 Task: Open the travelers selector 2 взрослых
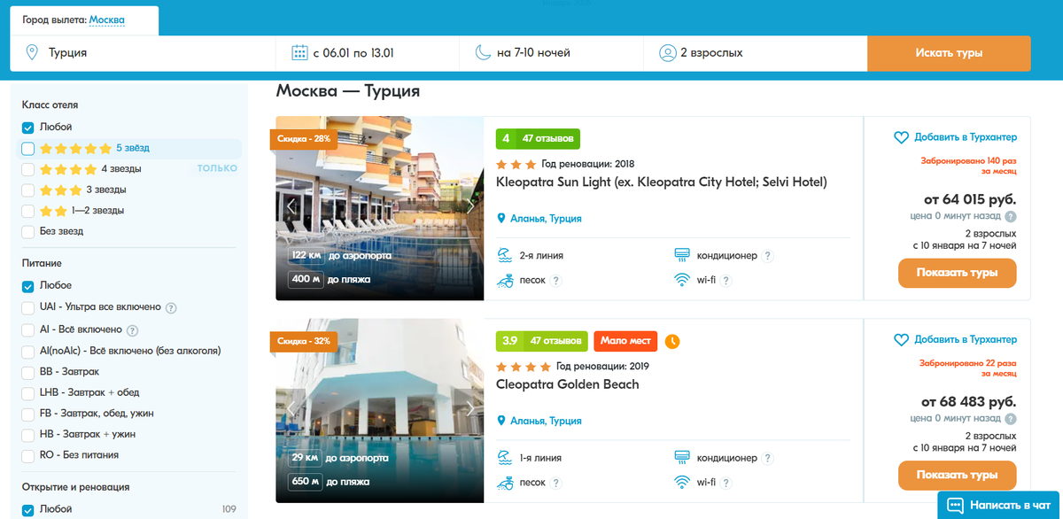[755, 53]
